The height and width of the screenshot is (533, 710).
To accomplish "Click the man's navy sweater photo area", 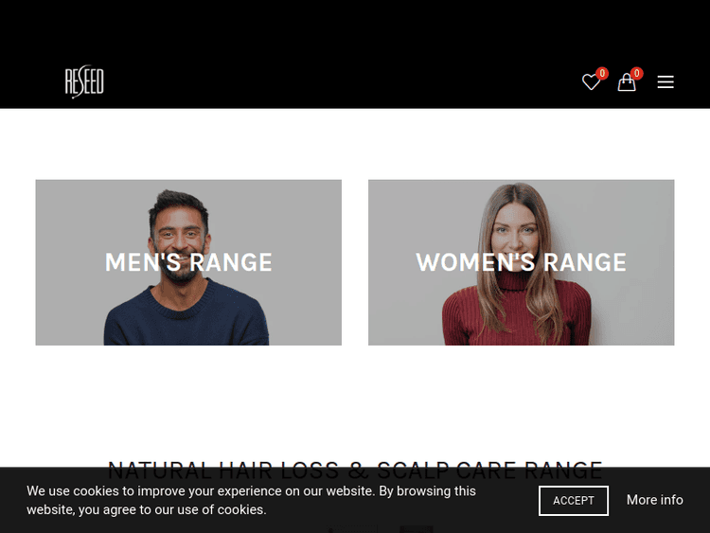I will (186, 317).
